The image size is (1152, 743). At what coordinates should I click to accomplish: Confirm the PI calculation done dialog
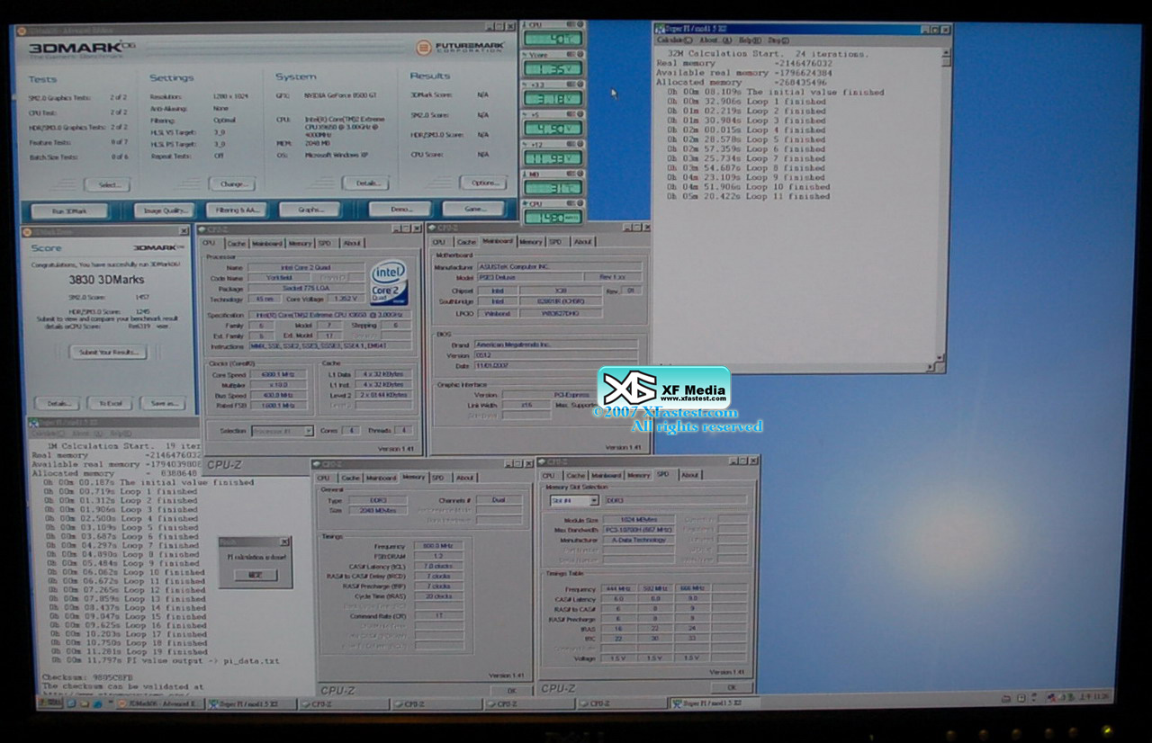[255, 575]
